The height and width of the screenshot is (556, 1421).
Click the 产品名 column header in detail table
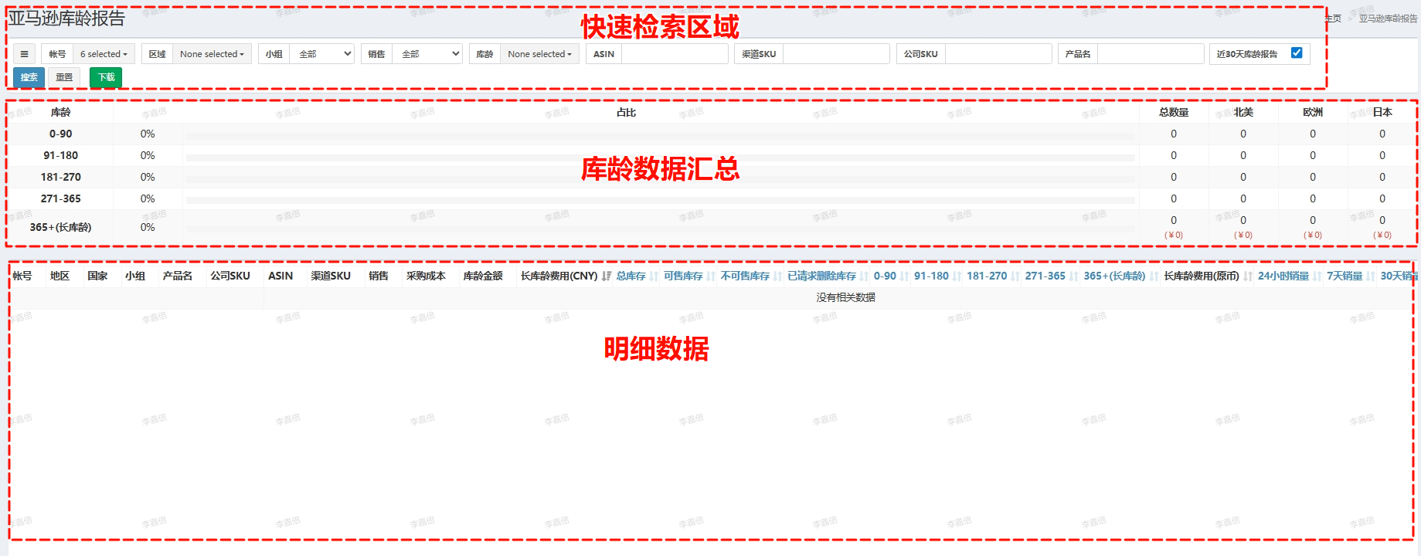pyautogui.click(x=177, y=276)
